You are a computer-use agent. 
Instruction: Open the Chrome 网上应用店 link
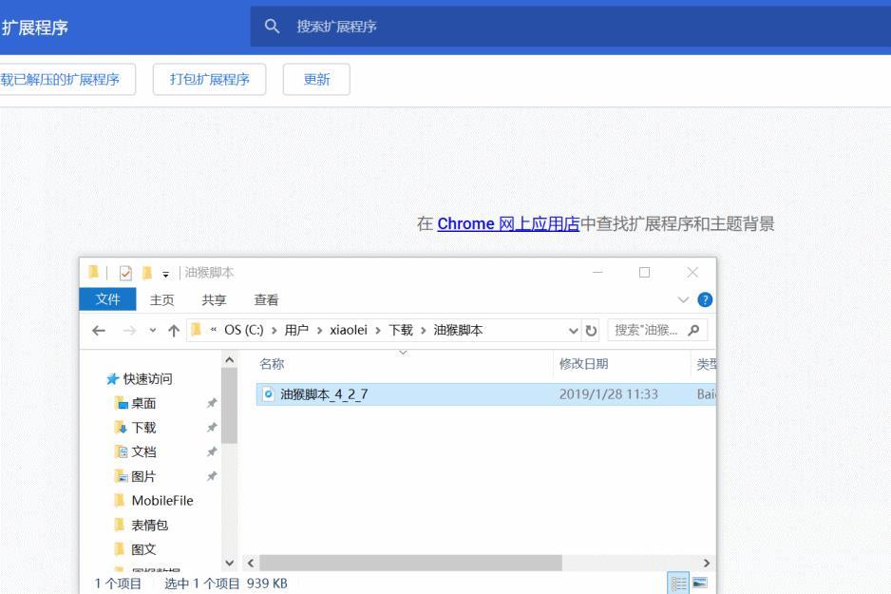[x=508, y=224]
